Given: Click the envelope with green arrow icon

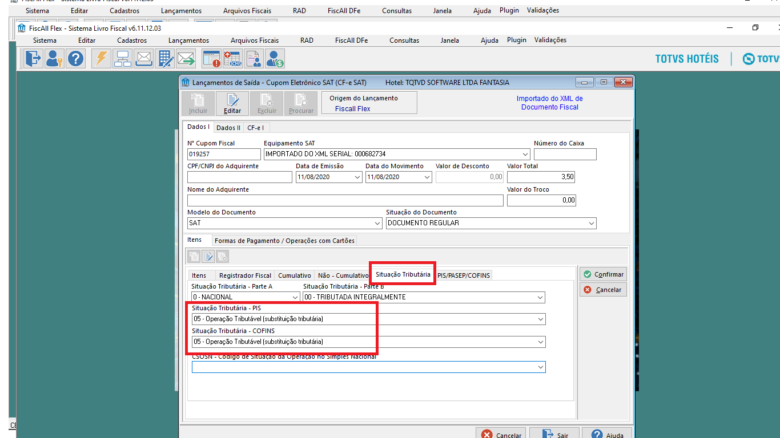Looking at the screenshot, I should [x=186, y=58].
